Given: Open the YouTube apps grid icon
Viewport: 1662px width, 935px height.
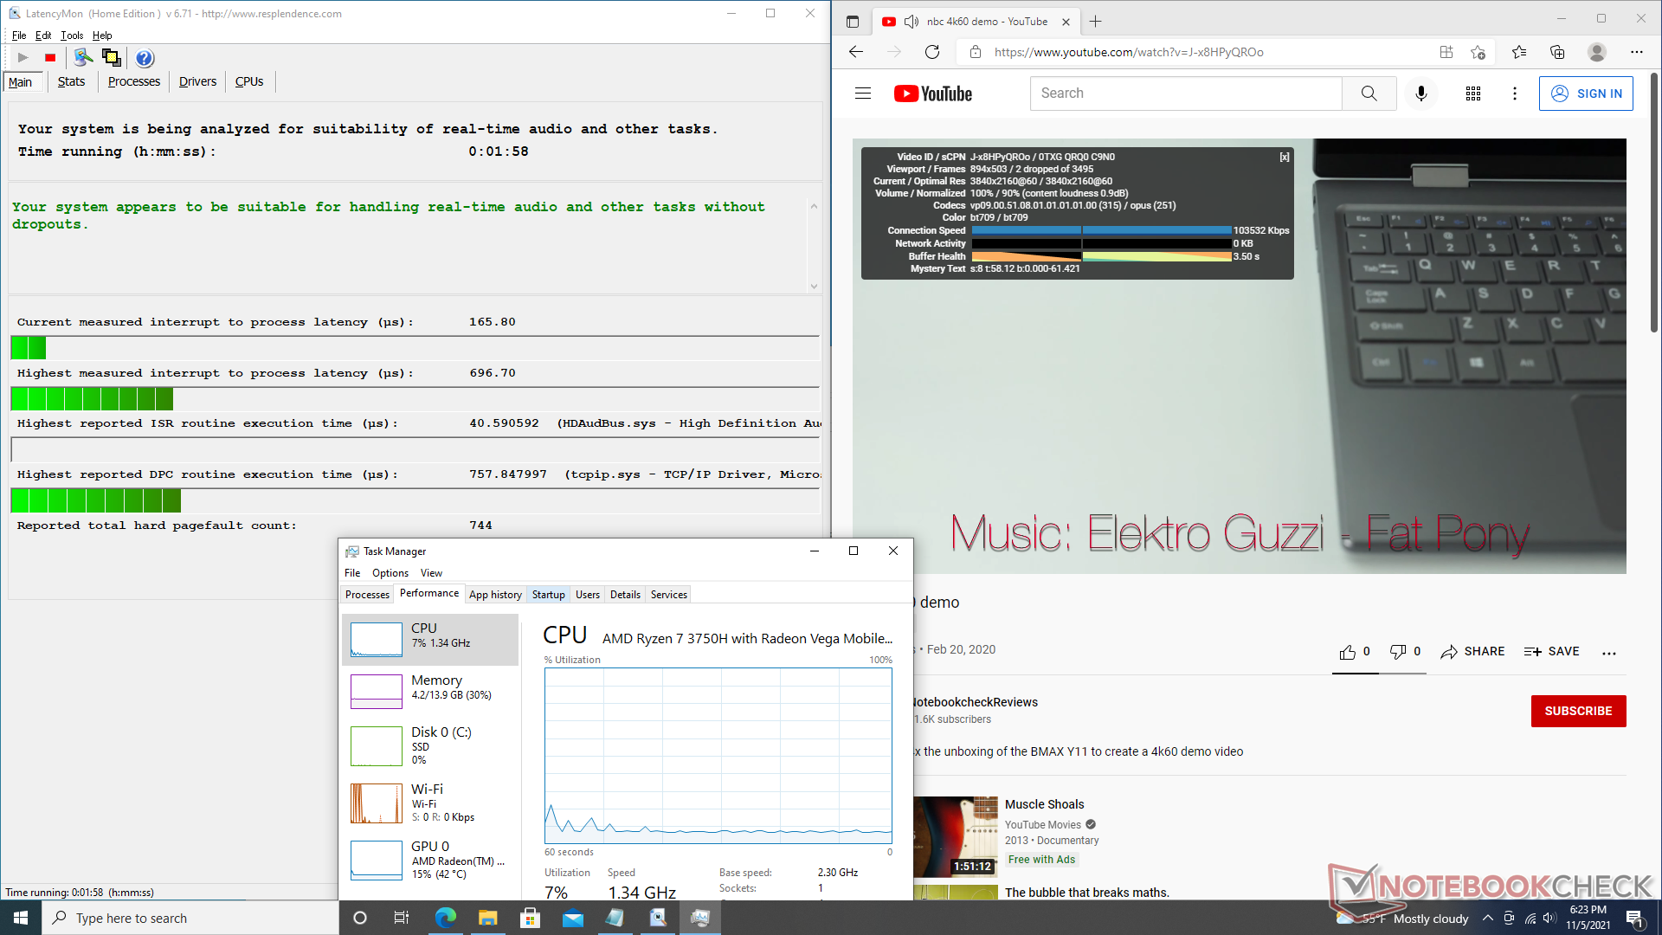Looking at the screenshot, I should (x=1473, y=93).
